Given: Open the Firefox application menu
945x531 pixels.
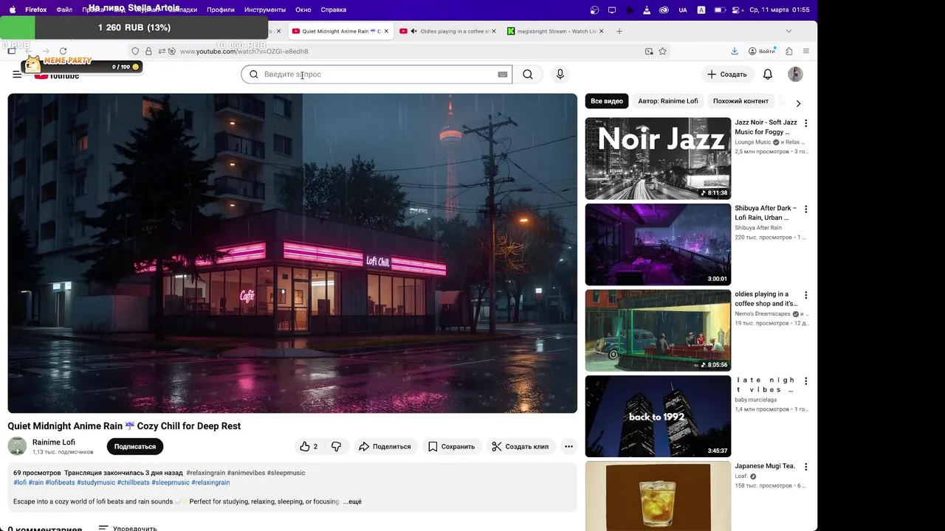Looking at the screenshot, I should (35, 10).
